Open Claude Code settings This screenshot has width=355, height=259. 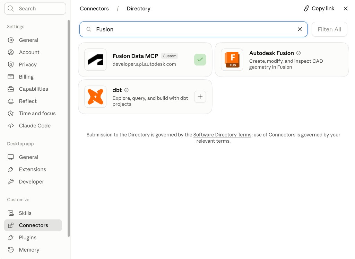(x=33, y=126)
